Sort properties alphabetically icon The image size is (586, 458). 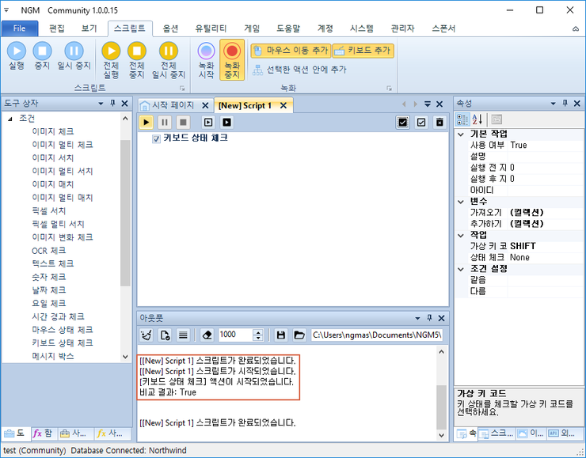click(x=478, y=119)
